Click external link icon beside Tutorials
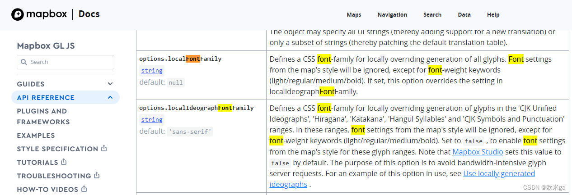 click(64, 162)
